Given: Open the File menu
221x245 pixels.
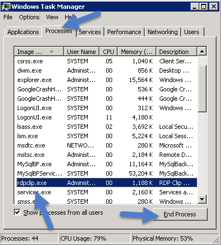Looking at the screenshot, I should coord(8,17).
